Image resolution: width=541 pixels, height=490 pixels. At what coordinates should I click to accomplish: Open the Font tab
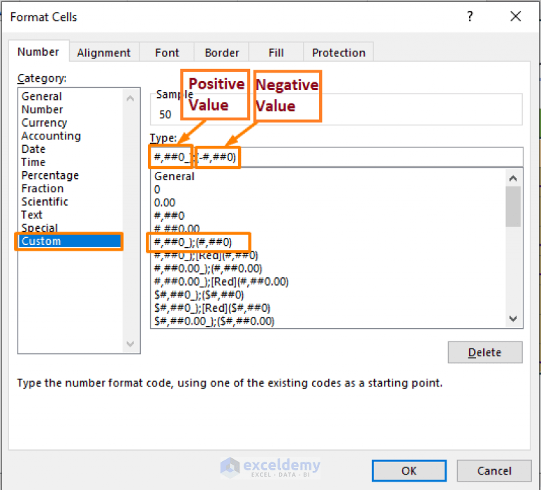167,52
